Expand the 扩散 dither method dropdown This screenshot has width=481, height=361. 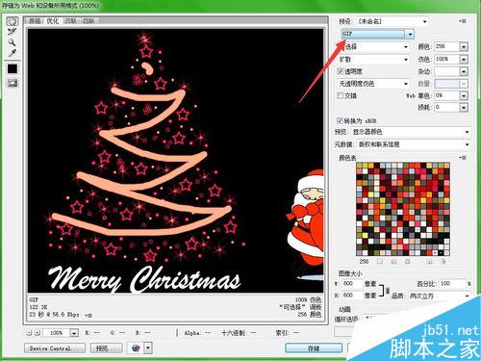pos(373,60)
